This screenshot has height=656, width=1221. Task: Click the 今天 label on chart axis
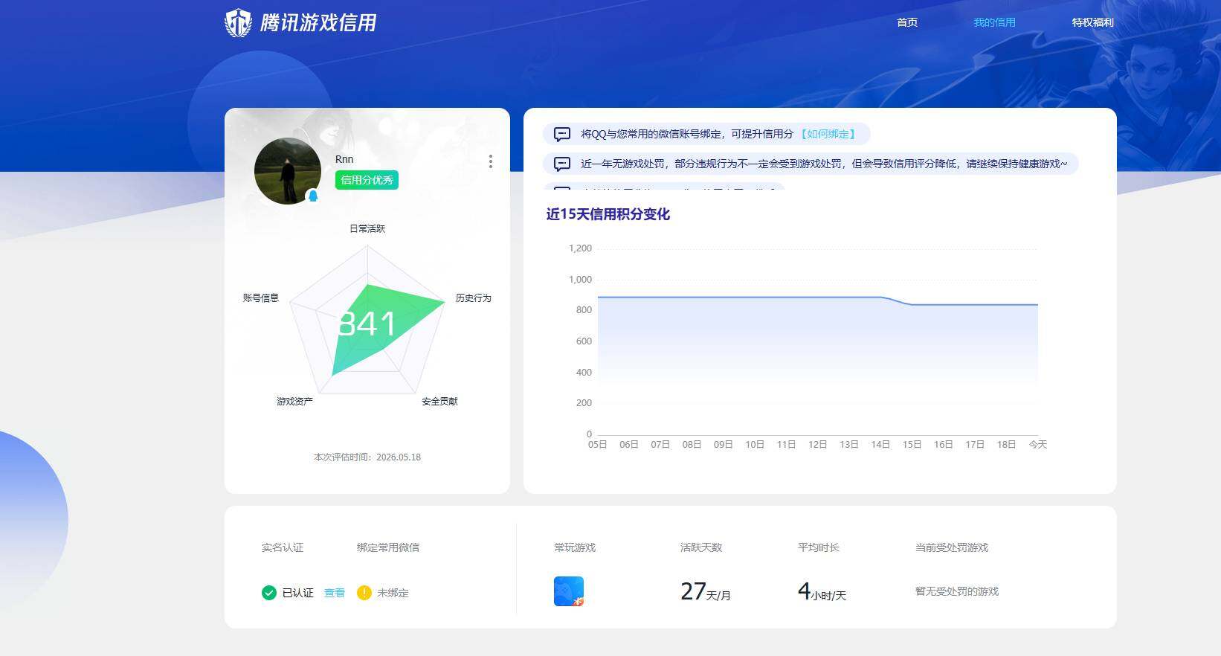click(1037, 445)
